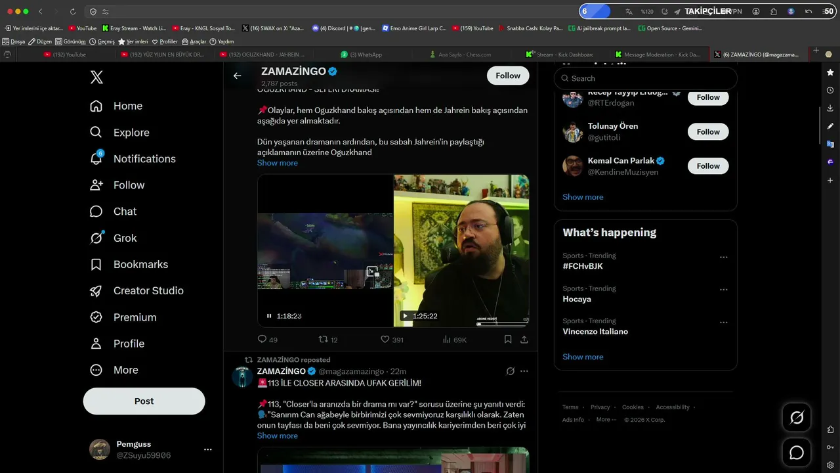Show more trends under What's happening
Viewport: 840px width, 473px height.
[583, 357]
